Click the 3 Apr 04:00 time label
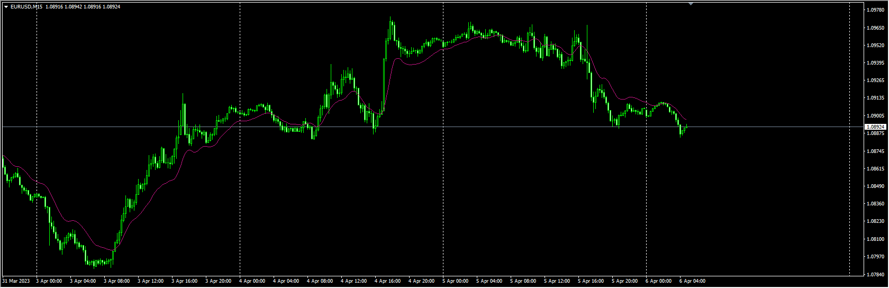Viewport: 889px width, 288px height. click(x=83, y=281)
